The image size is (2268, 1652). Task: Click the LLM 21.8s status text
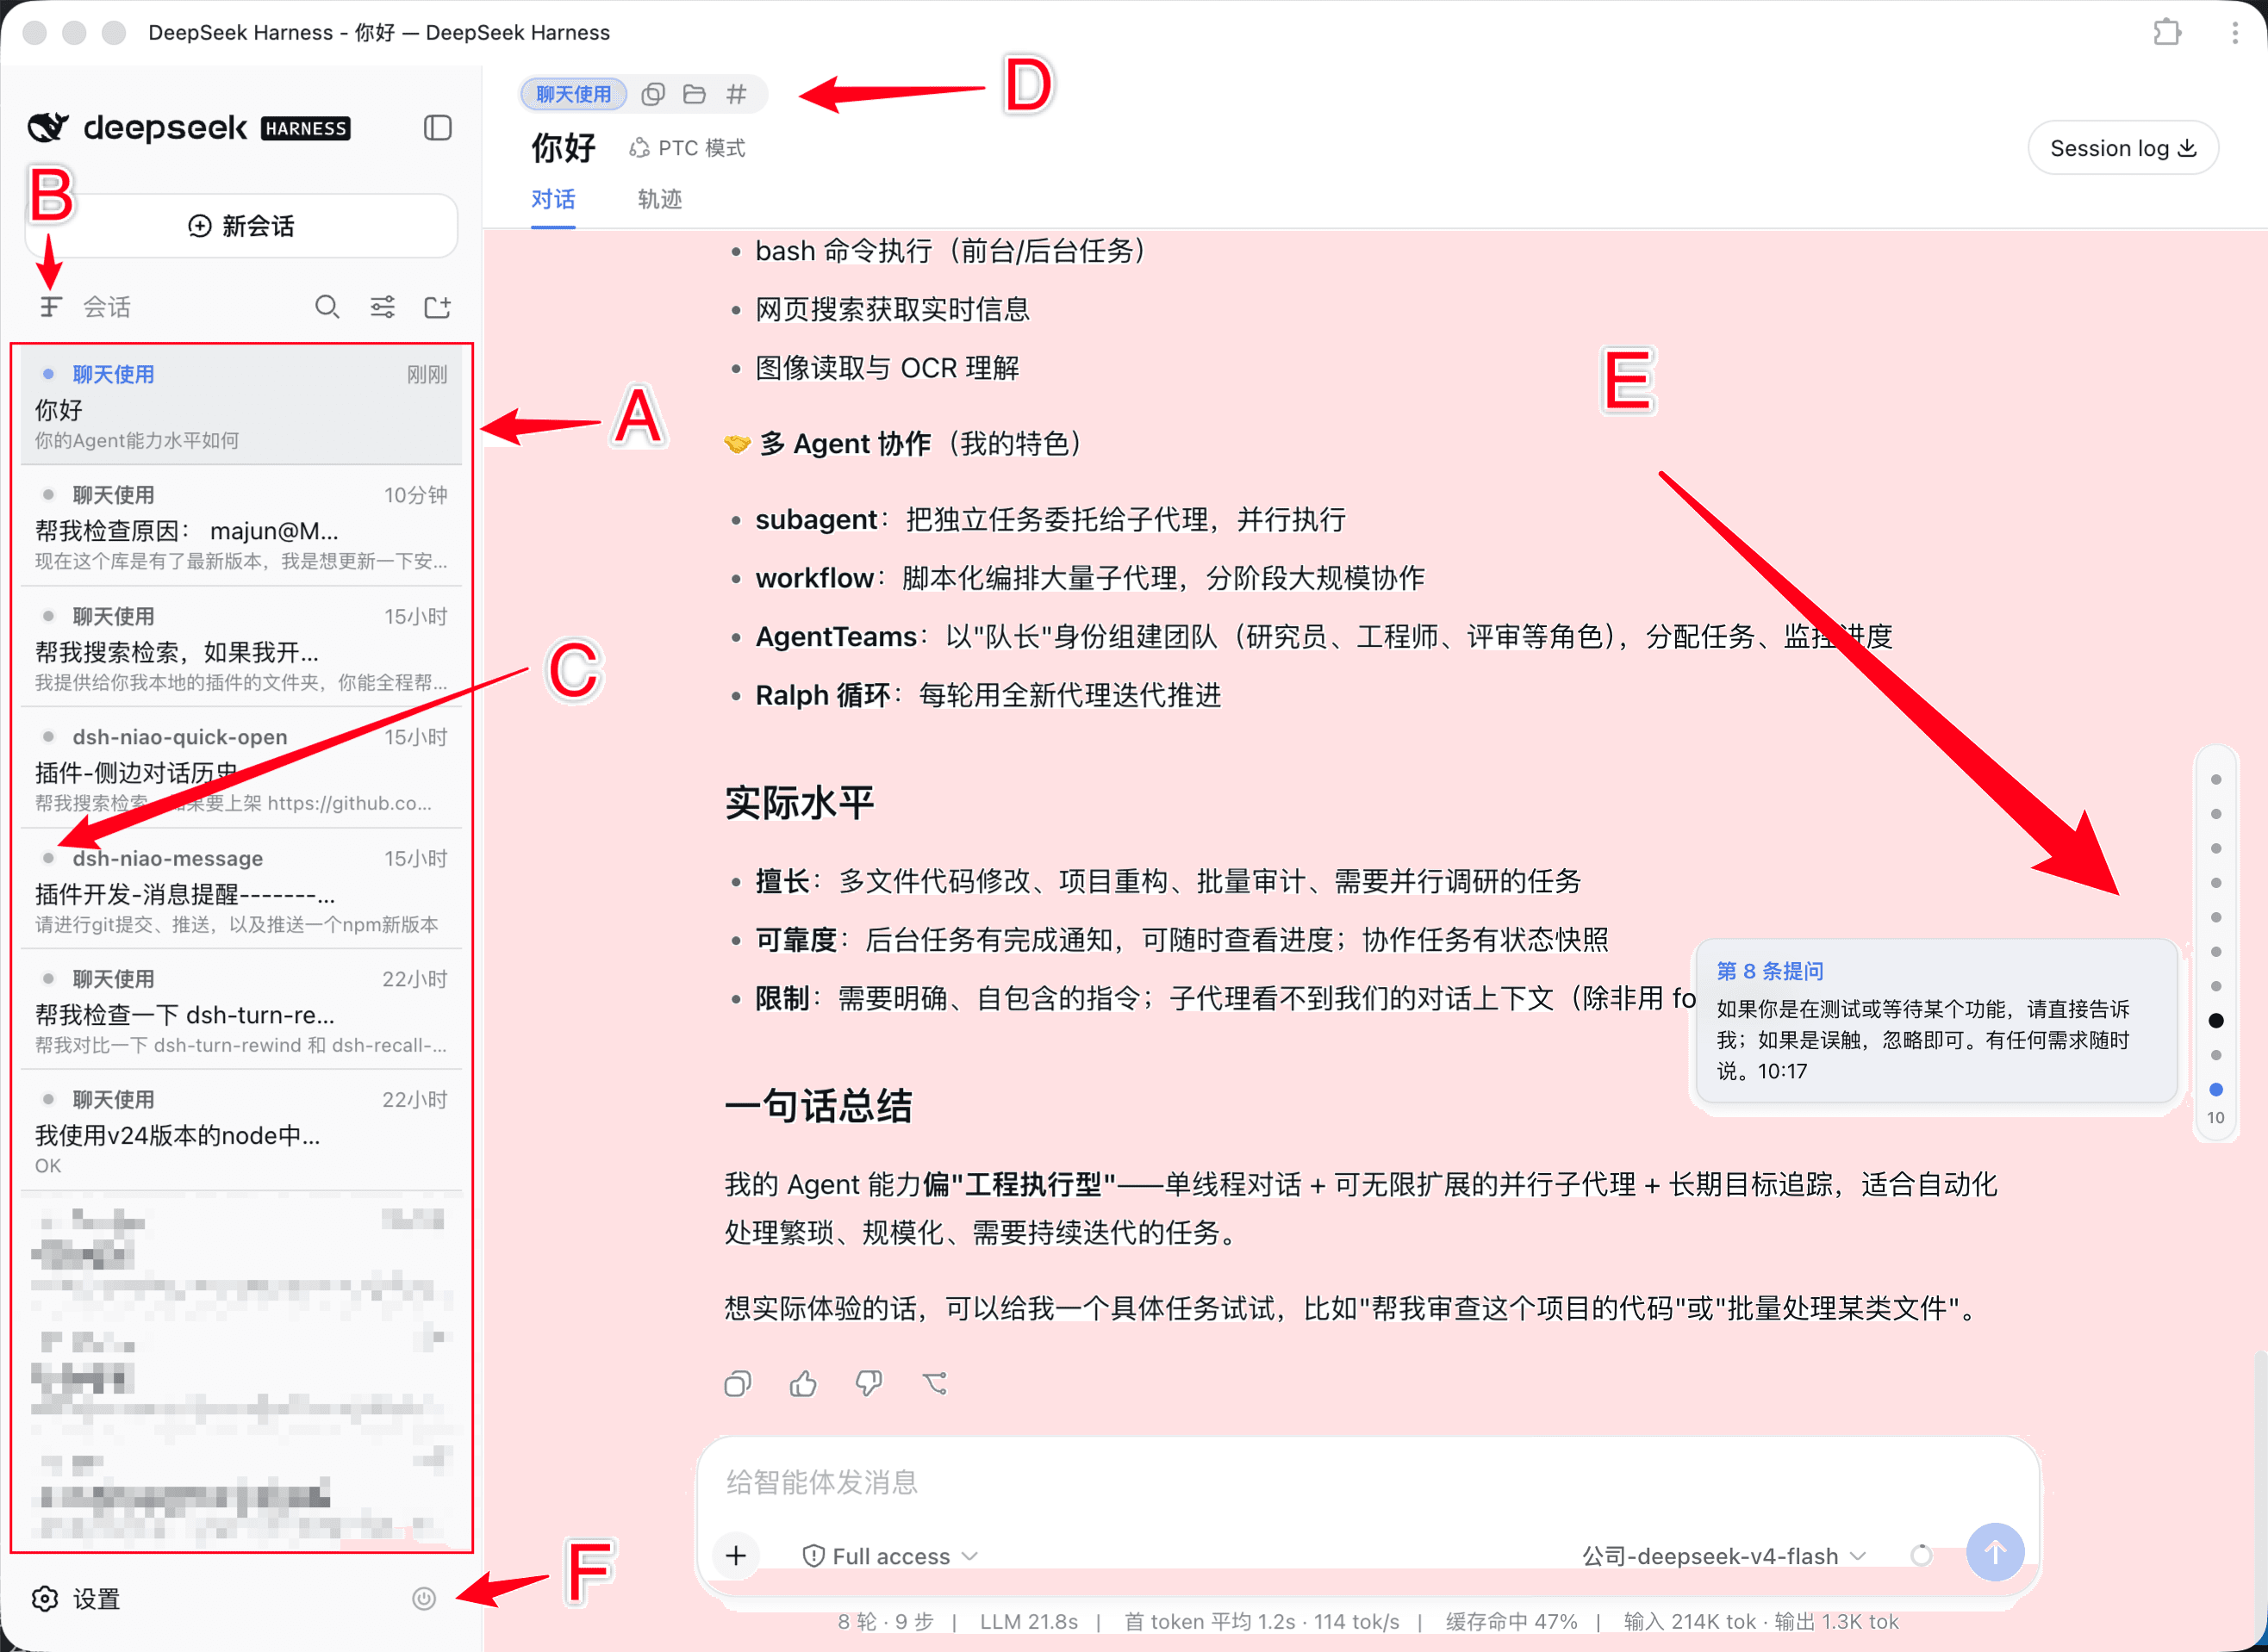[1029, 1621]
